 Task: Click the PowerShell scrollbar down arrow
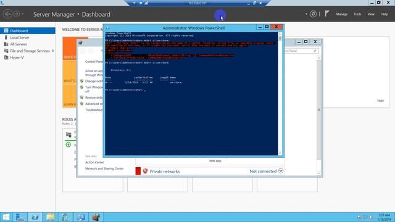[280, 153]
